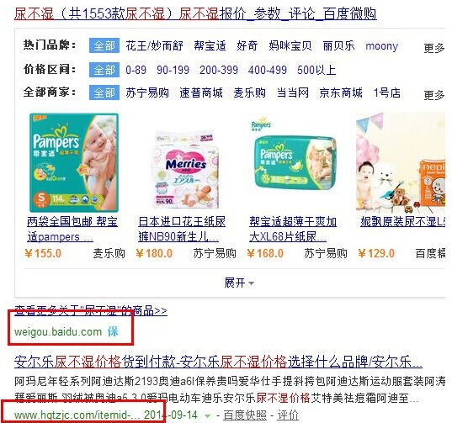Click the 评价 link beside 百度快照
Viewport: 452px width, 423px height.
pos(288,415)
